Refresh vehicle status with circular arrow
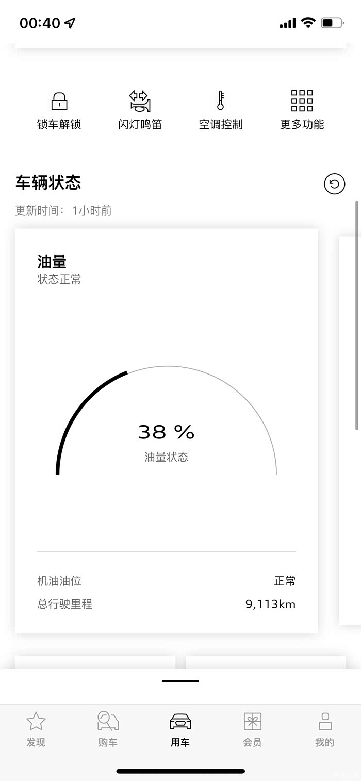The height and width of the screenshot is (781, 361). click(334, 184)
